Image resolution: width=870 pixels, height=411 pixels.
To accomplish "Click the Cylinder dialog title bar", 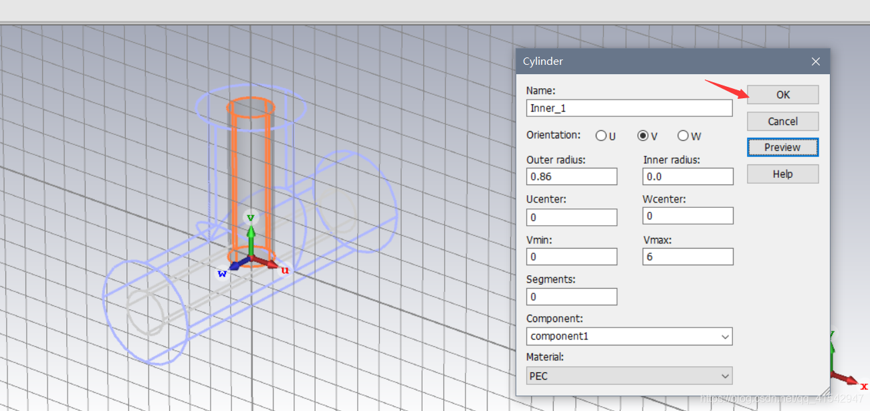I will coord(672,61).
